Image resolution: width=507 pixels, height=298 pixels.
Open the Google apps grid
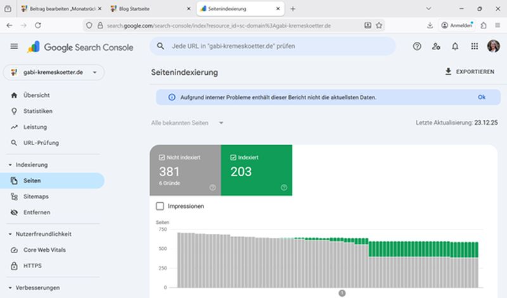click(x=474, y=46)
